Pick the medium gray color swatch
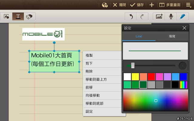 (159, 85)
